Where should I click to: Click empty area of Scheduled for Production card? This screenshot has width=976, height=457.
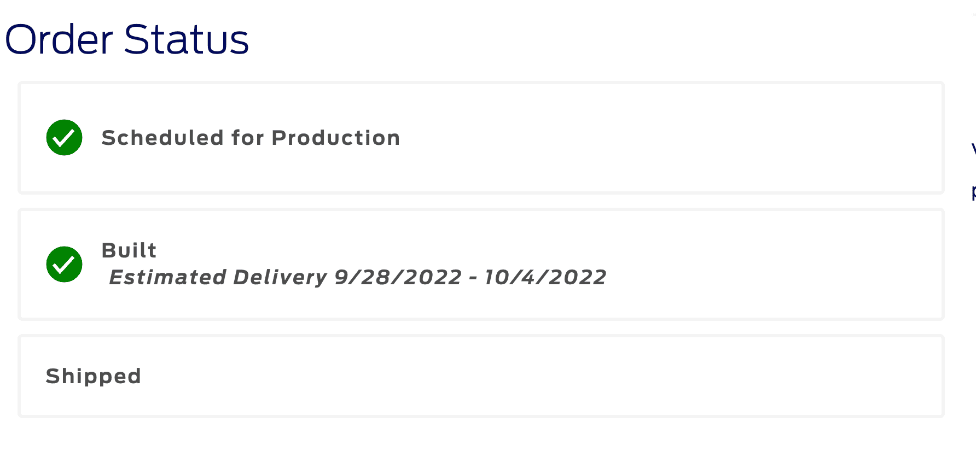[657, 138]
